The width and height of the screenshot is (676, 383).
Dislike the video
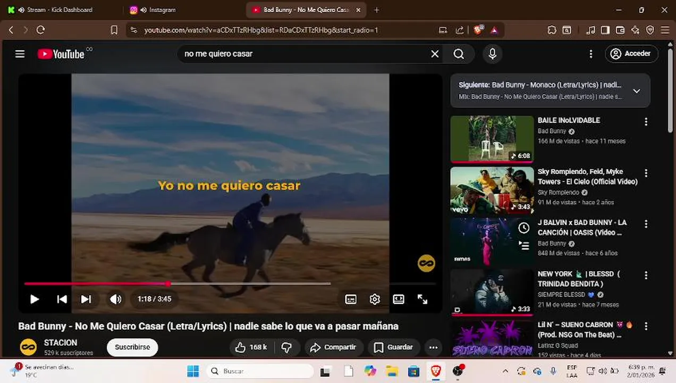click(x=286, y=347)
